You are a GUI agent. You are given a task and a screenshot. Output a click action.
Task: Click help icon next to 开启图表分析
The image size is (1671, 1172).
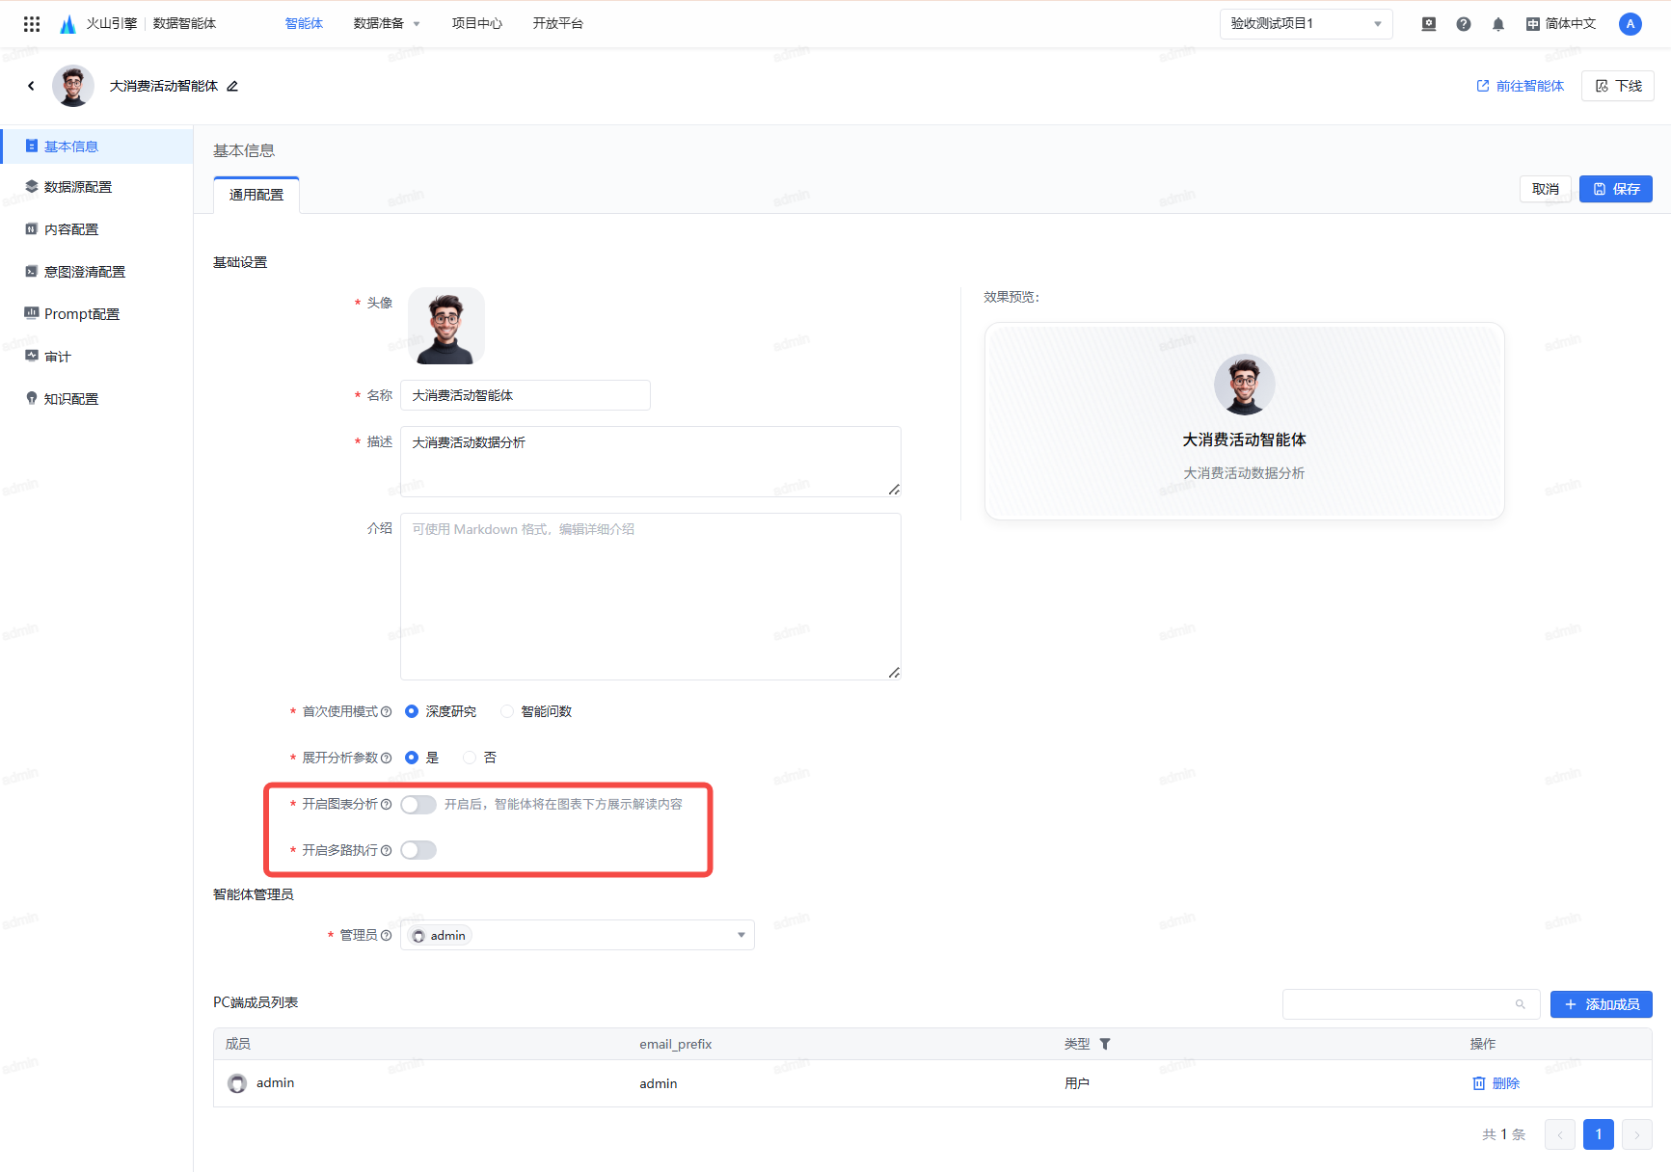coord(386,804)
